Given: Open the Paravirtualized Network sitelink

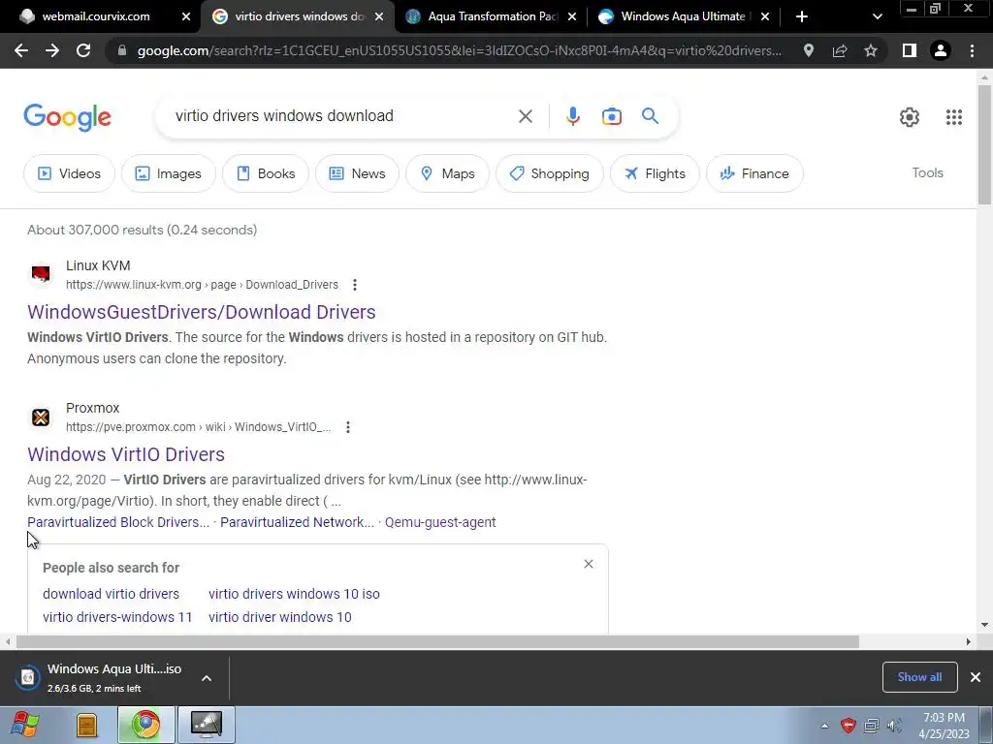Looking at the screenshot, I should (x=297, y=522).
